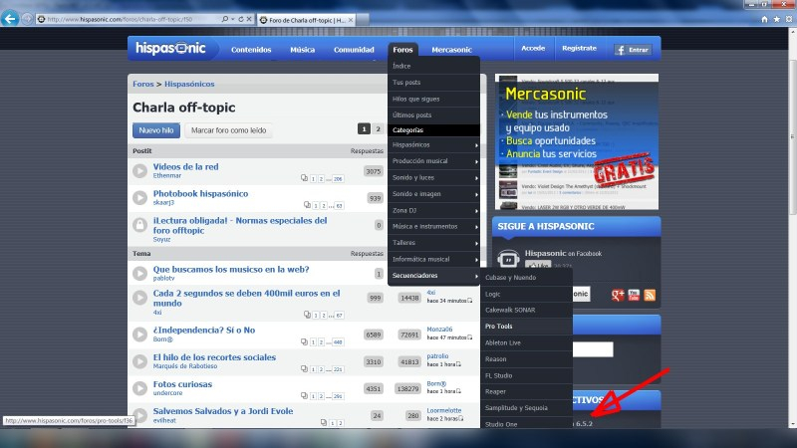
Task: Click pages icon under Videos de la red
Action: [x=304, y=178]
